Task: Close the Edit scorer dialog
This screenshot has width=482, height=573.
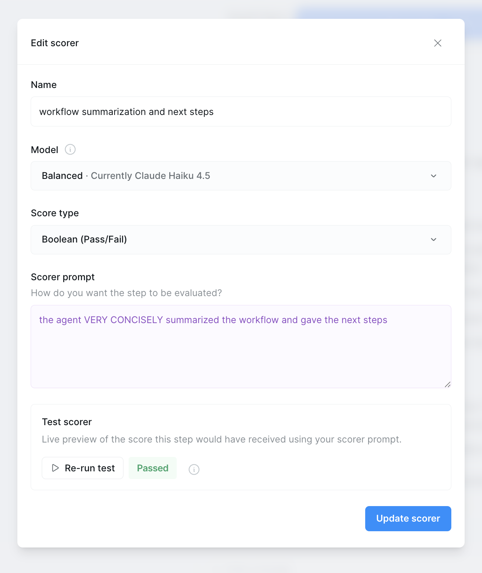Action: tap(438, 43)
